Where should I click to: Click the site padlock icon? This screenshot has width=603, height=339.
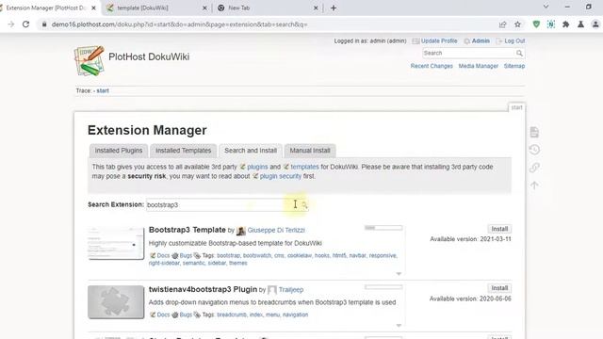44,24
